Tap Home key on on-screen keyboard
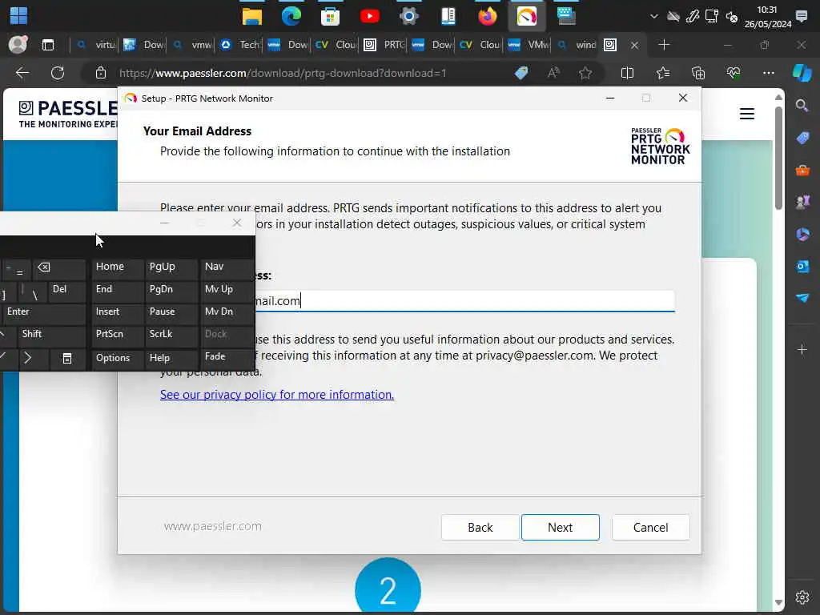This screenshot has height=615, width=820. tap(117, 269)
